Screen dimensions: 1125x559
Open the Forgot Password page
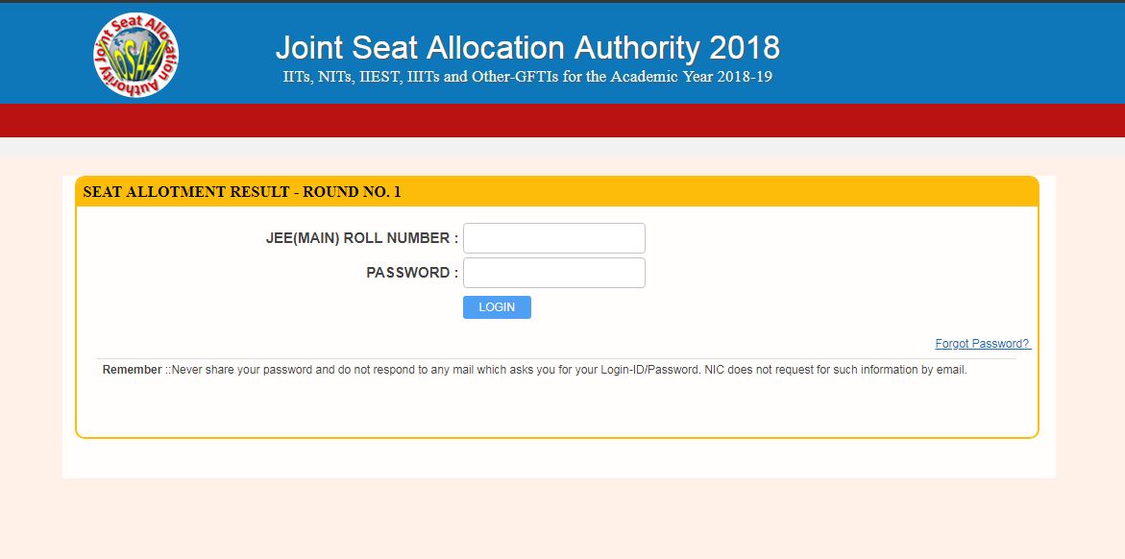pos(981,343)
